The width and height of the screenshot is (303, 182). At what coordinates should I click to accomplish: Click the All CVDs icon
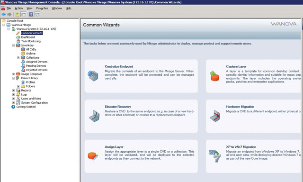[x=23, y=49]
